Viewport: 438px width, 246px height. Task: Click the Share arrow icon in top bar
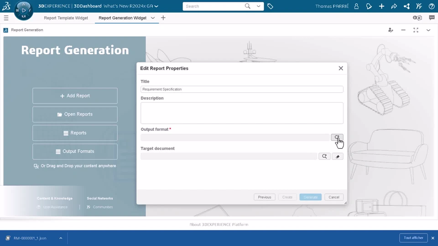coord(394,6)
